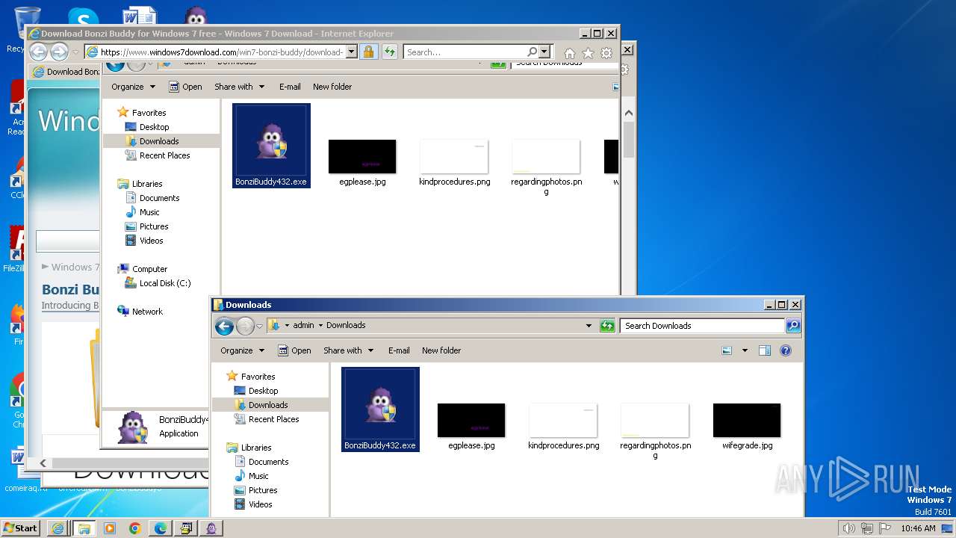Select BonziBuddy432.exe in back Downloads window
This screenshot has width=956, height=538.
[271, 146]
